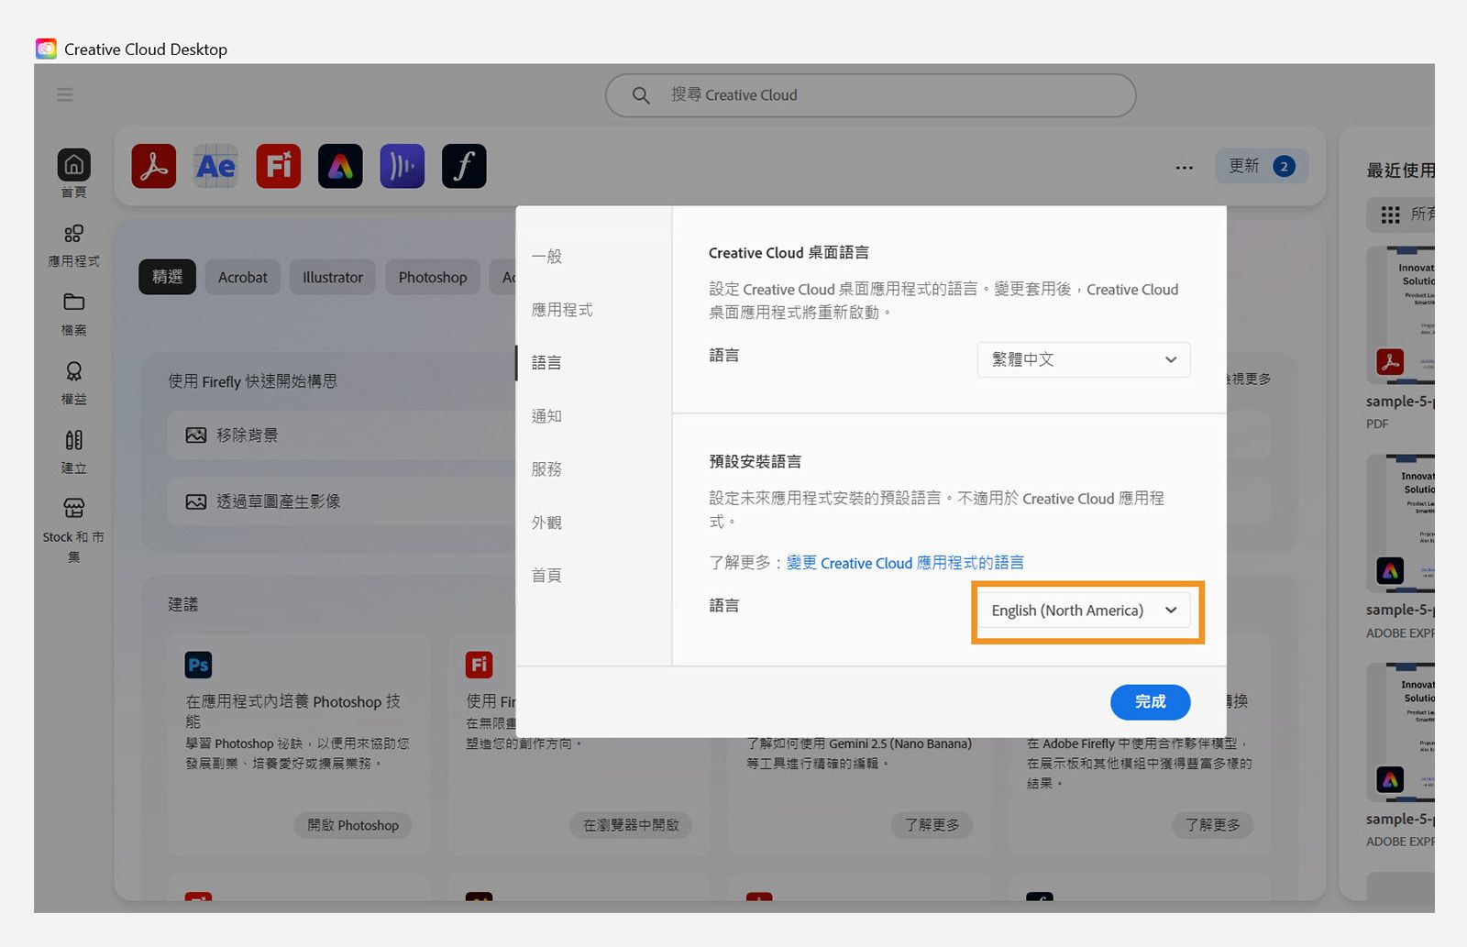Click the 移除背景 quick action

click(341, 435)
